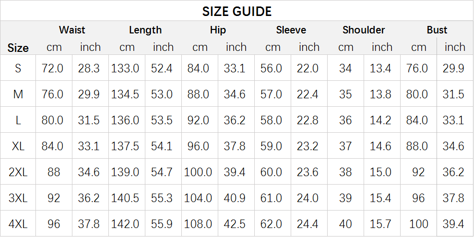Screen dimensions: 474x237
Task: Click the SIZE GUIDE title
Action: pos(237,11)
